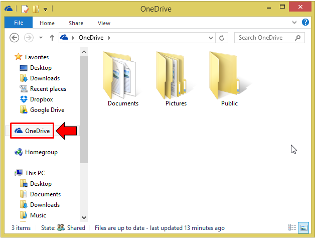Click the Properties icon in quick access toolbar
This screenshot has width=316, height=238.
[25, 9]
